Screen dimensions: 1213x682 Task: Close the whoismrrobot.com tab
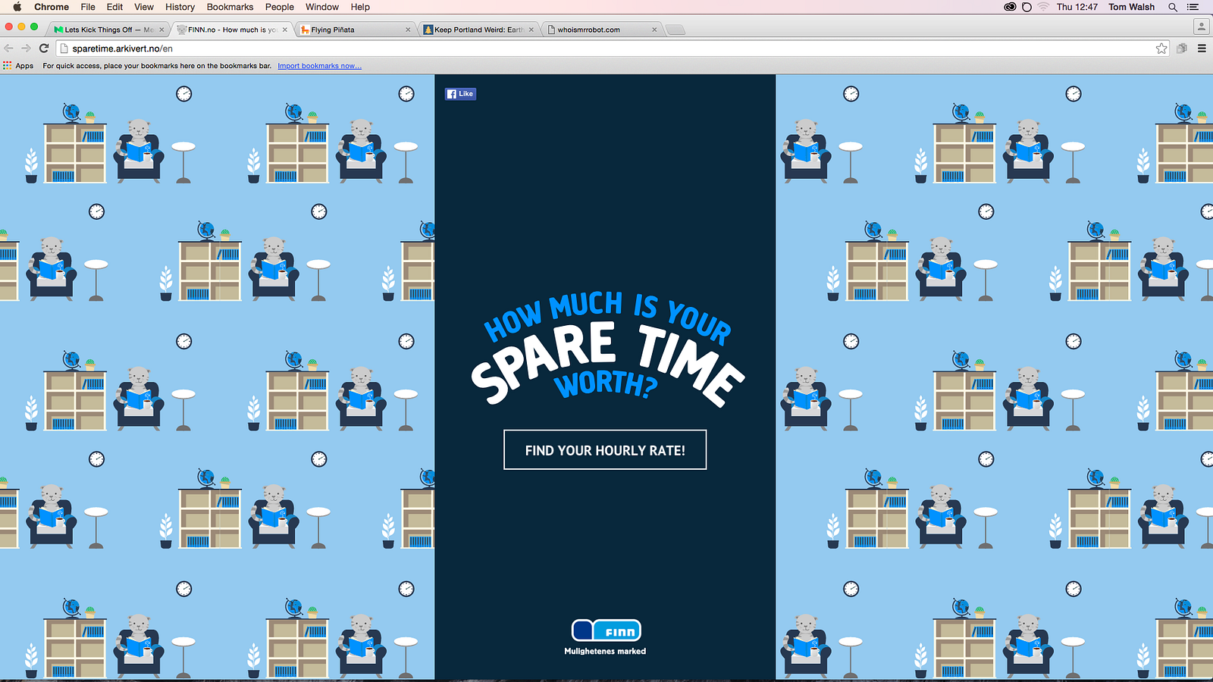coord(654,30)
